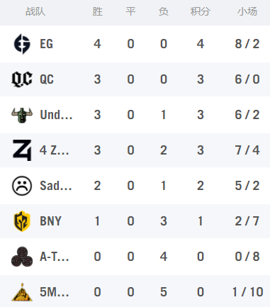Click the yellow BNY shield logo

point(22,221)
